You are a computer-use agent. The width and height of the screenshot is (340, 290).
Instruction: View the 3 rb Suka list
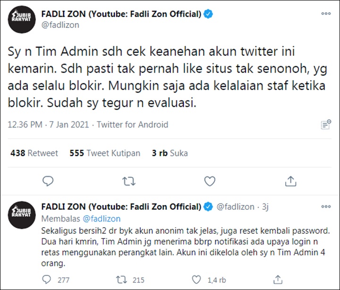[x=170, y=153]
